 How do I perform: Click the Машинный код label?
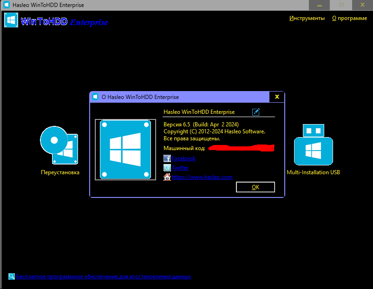(x=184, y=148)
